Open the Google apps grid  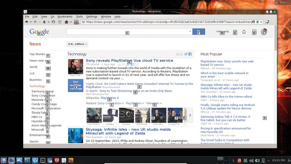coord(235,32)
